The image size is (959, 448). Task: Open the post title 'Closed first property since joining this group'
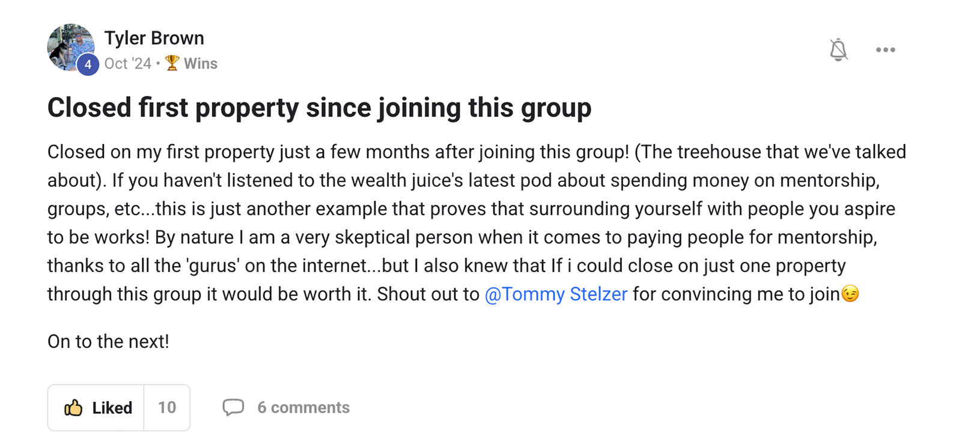[319, 108]
